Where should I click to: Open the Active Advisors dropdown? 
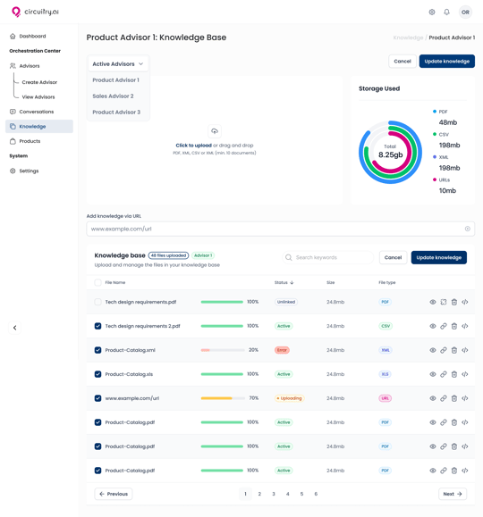pos(118,64)
